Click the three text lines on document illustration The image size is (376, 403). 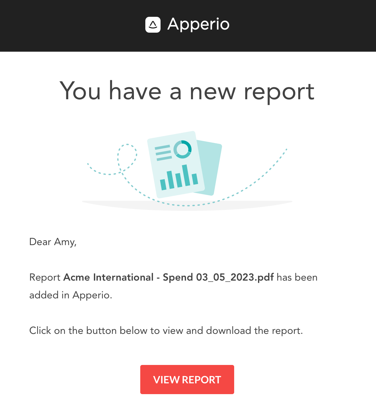(163, 153)
